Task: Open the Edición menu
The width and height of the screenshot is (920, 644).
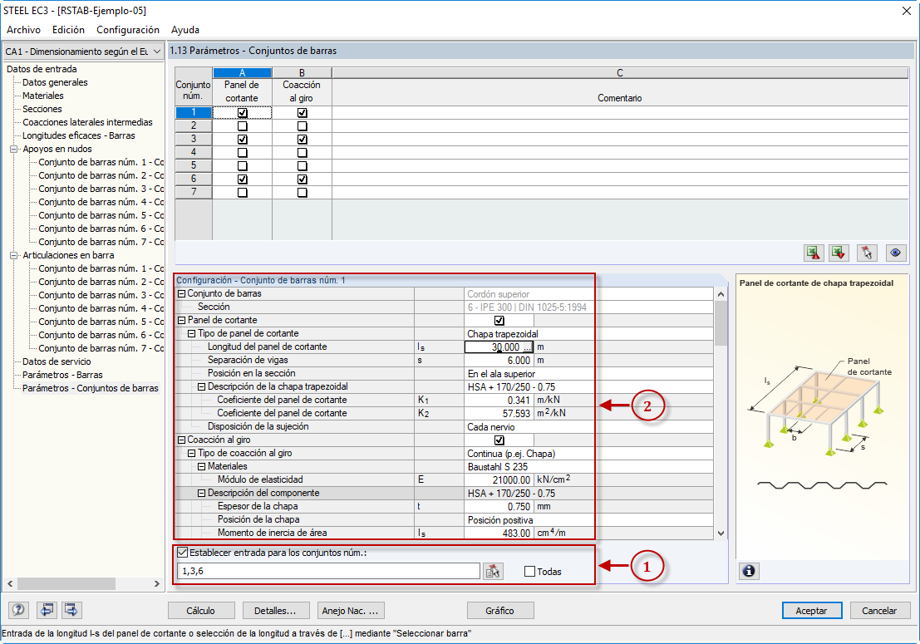Action: coord(68,30)
